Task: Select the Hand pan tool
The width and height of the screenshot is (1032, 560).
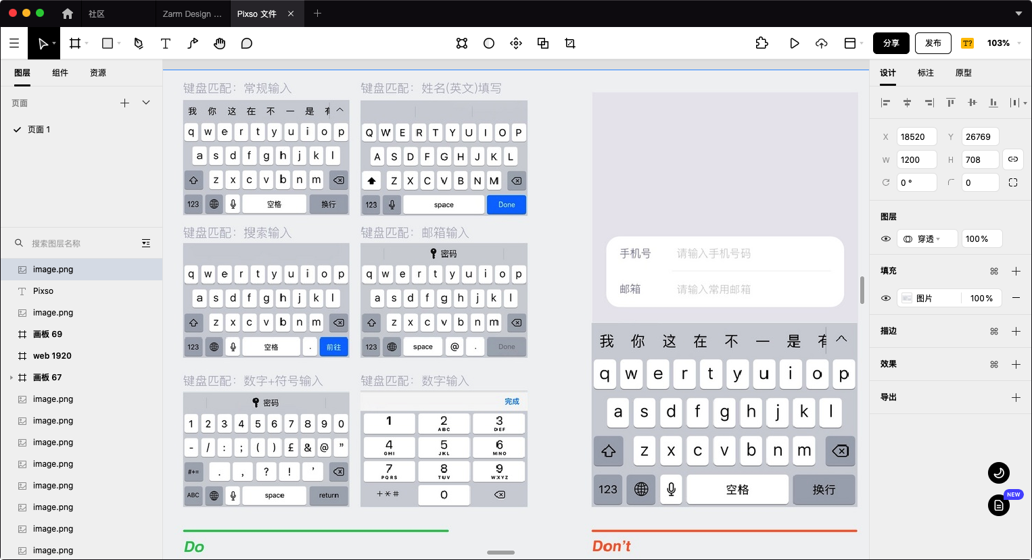Action: [219, 43]
